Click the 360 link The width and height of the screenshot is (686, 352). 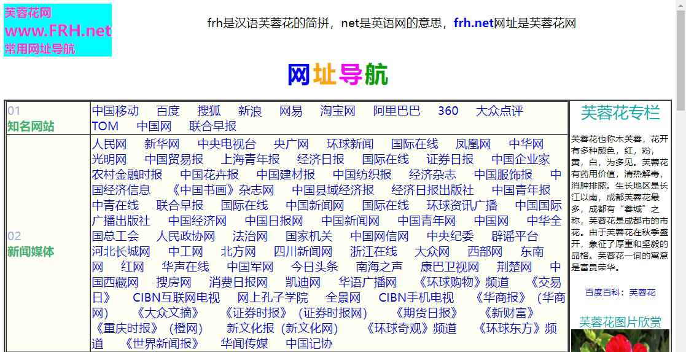448,111
